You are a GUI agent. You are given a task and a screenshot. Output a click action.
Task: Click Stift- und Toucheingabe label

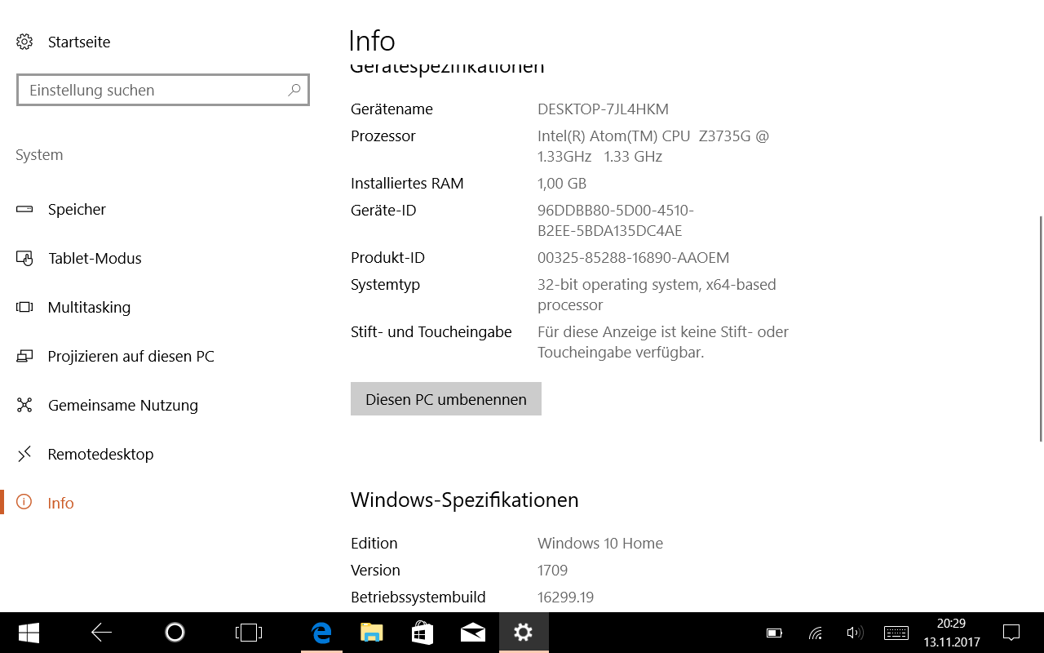click(431, 332)
